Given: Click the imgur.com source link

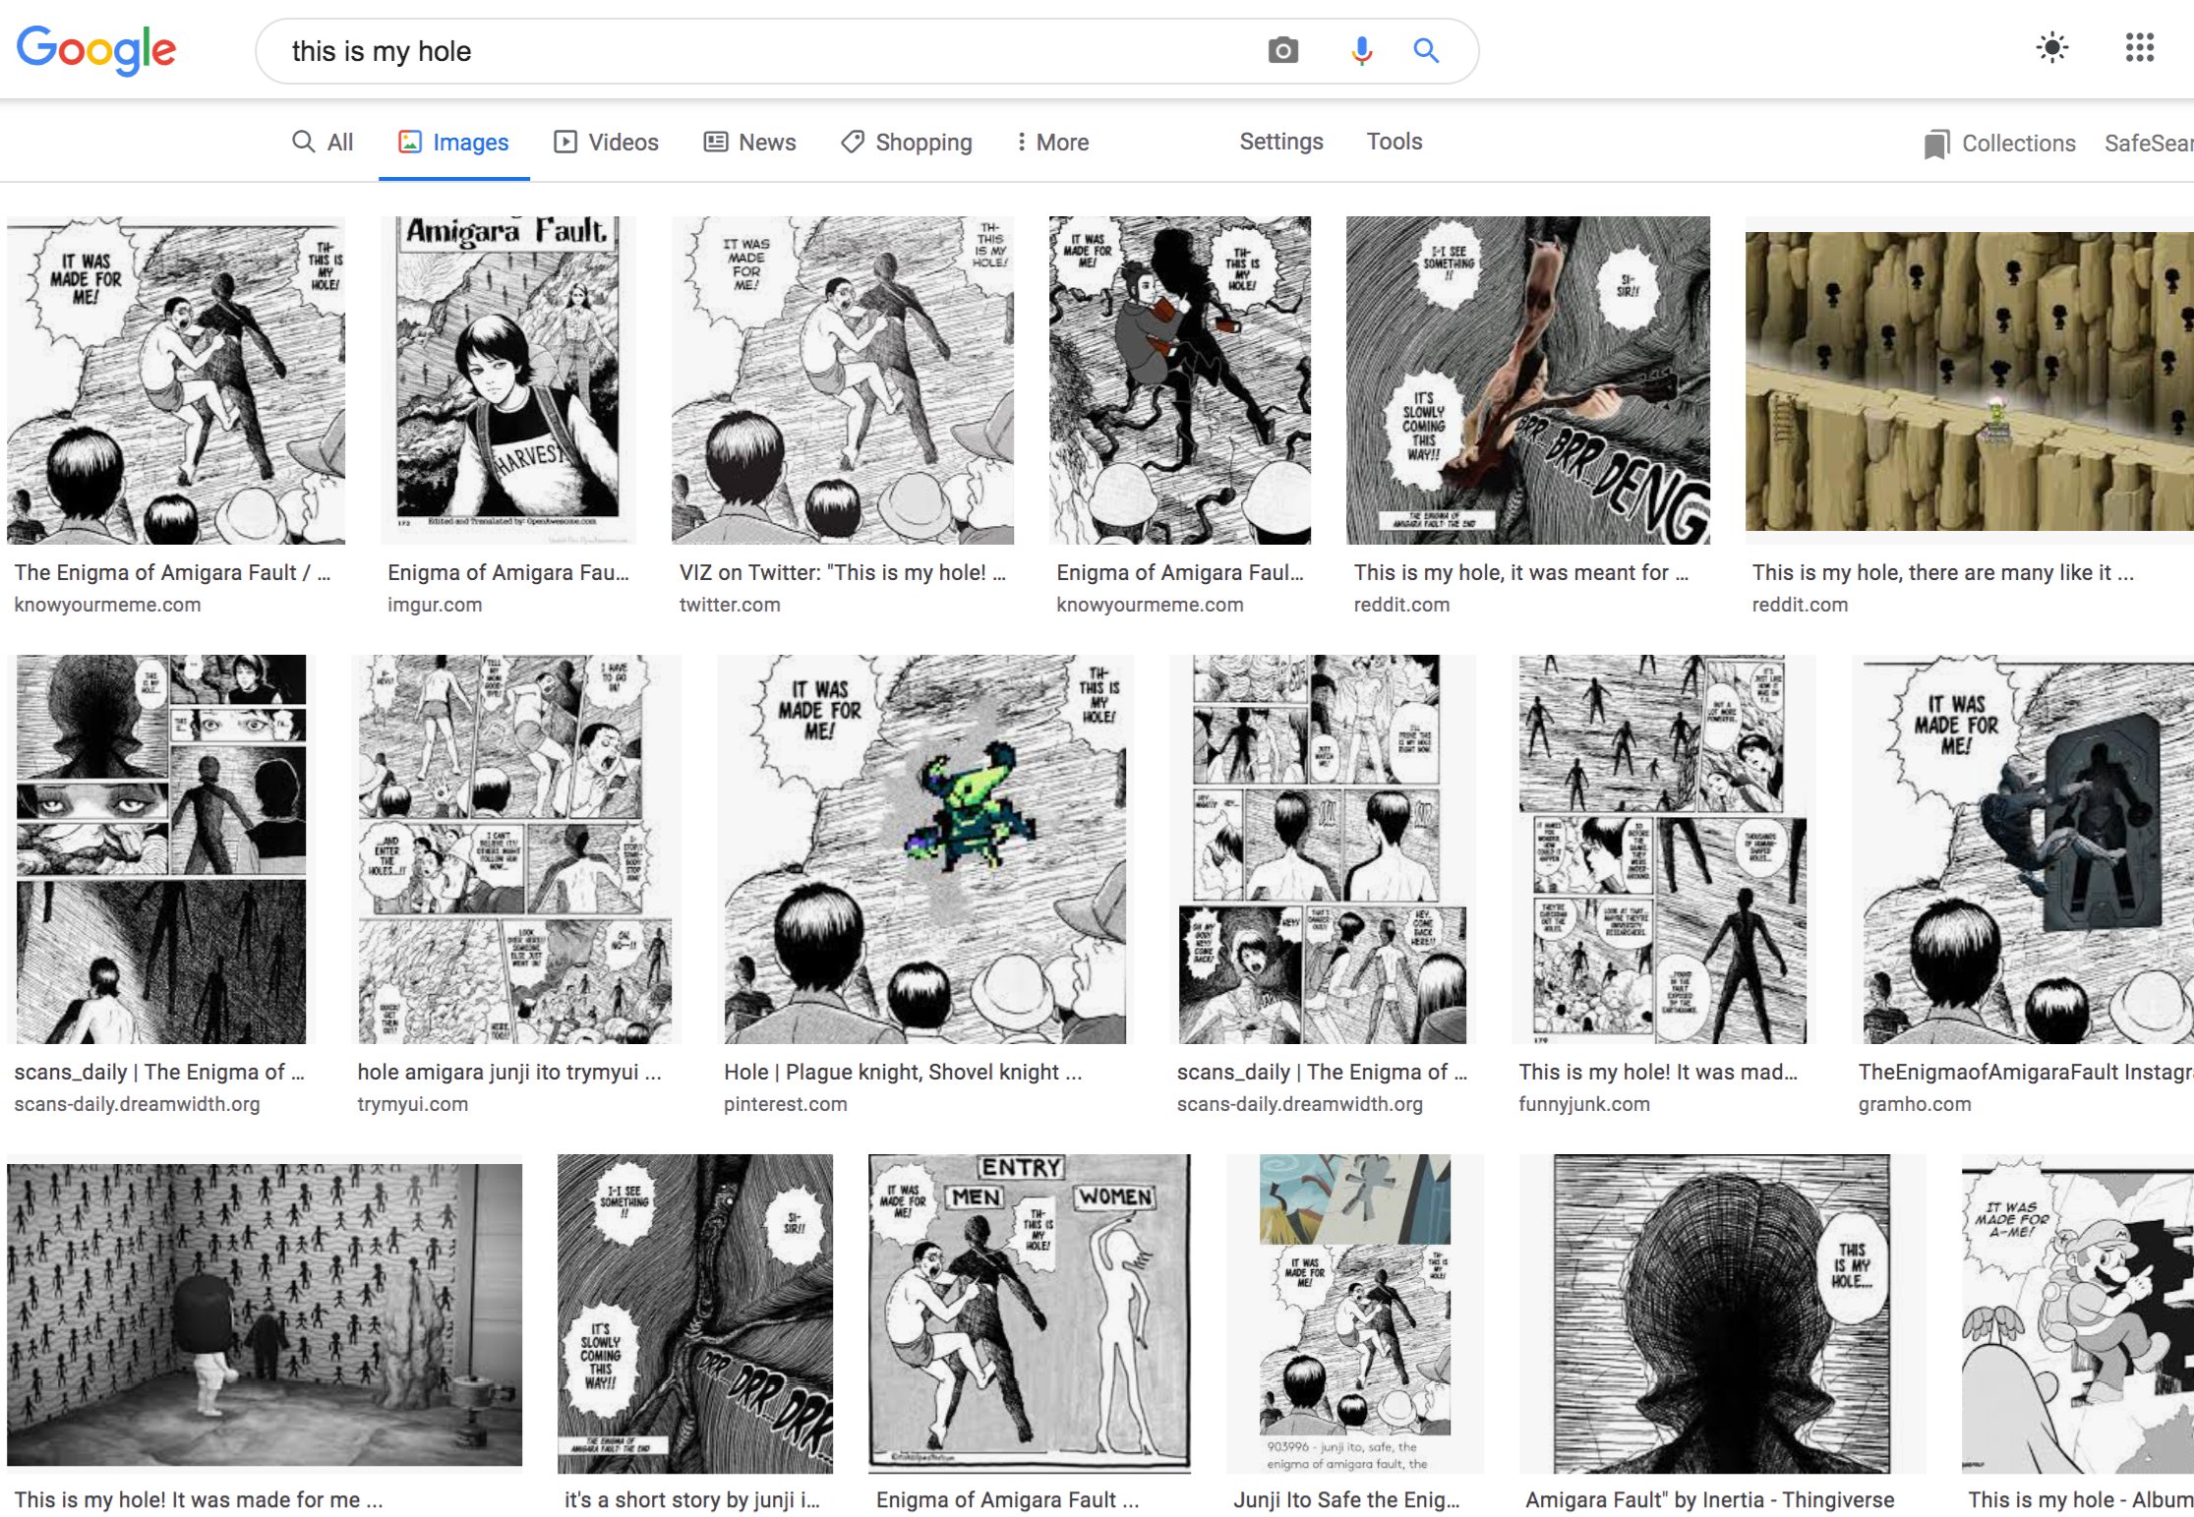Looking at the screenshot, I should [x=435, y=605].
